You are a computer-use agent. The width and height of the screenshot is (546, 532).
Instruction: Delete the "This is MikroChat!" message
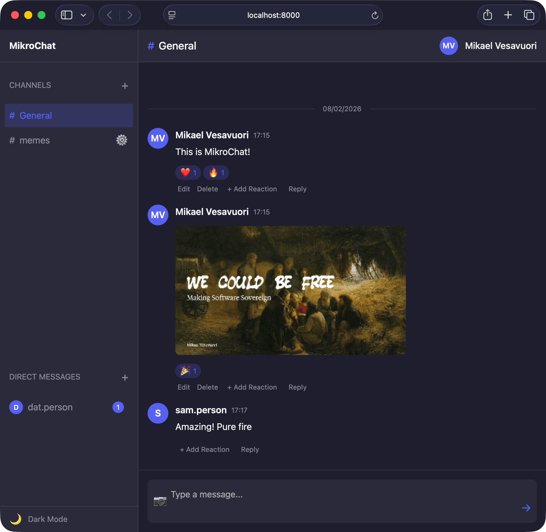[207, 189]
